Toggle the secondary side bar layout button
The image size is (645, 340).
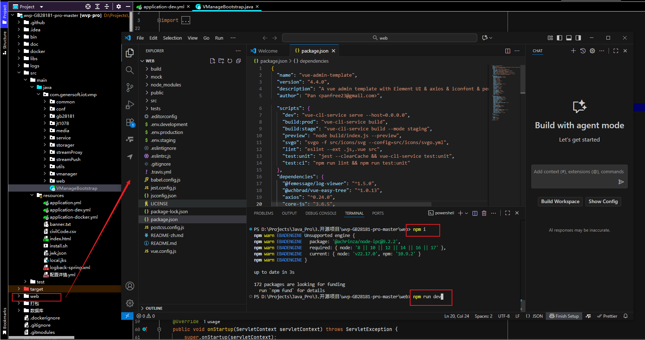[578, 38]
